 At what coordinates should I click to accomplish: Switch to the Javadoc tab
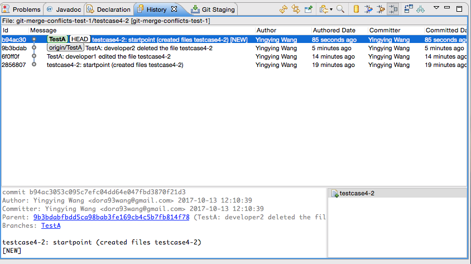(x=64, y=9)
